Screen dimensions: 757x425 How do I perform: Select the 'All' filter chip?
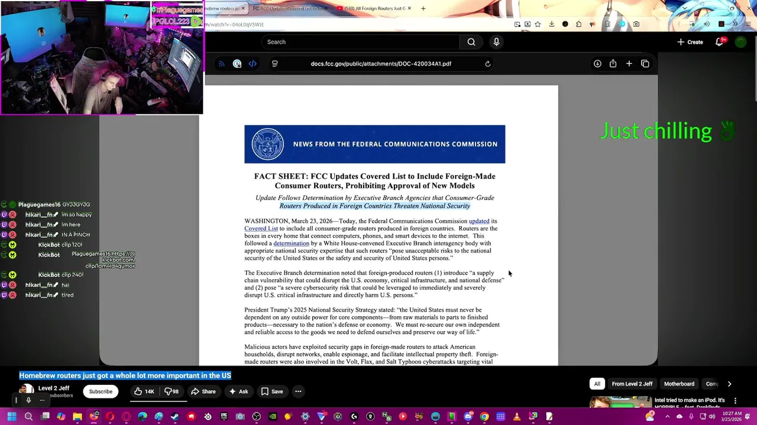pos(597,384)
